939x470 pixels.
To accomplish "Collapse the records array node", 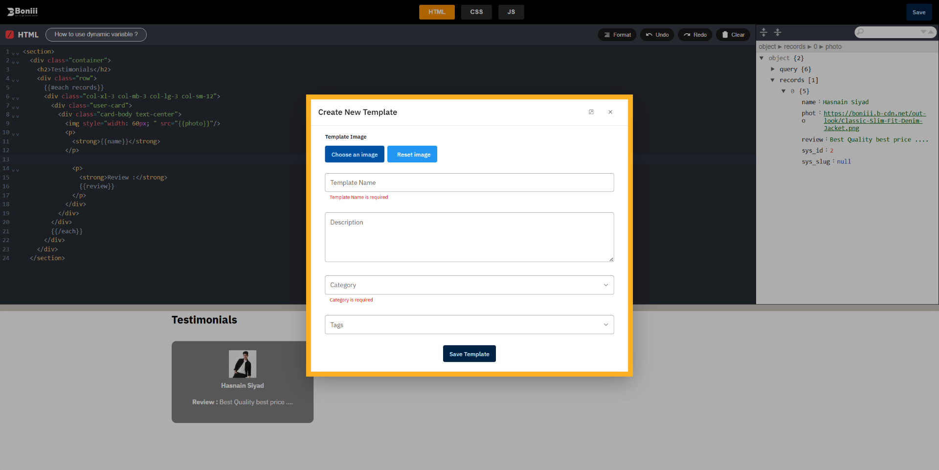I will point(773,80).
